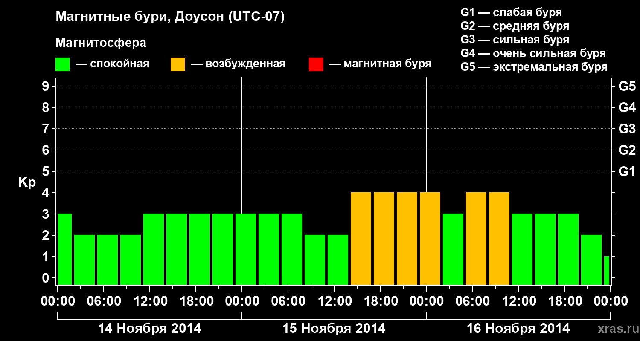640x341 pixels.
Task: Click the 'G1 — слабая буря' legend line
Action: pos(511,12)
